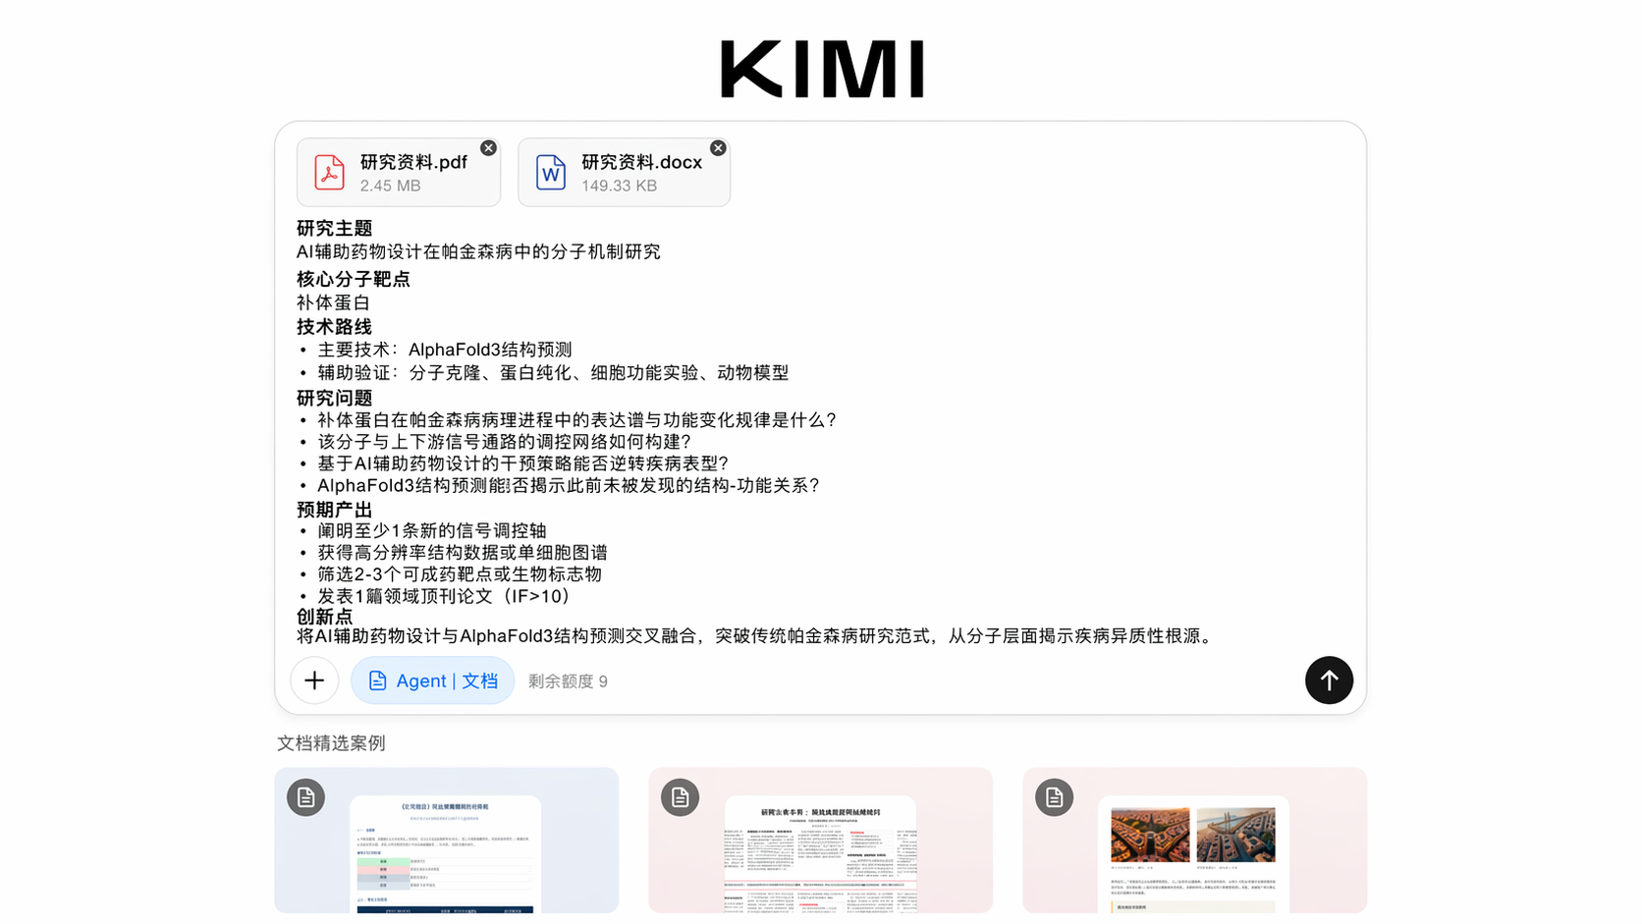1642x924 pixels.
Task: Send the message with the arrow button
Action: [x=1329, y=680]
